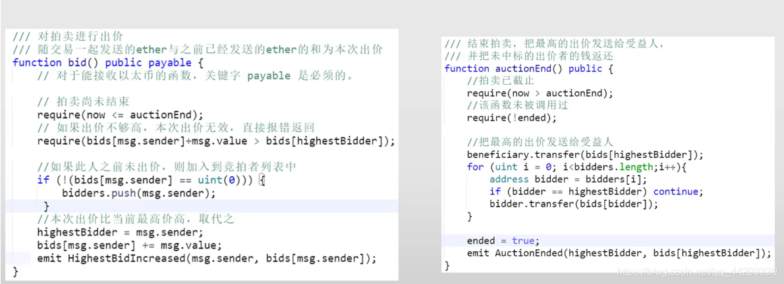Click the "emit HighestBidIncreased" line
784x284 pixels.
click(206, 258)
